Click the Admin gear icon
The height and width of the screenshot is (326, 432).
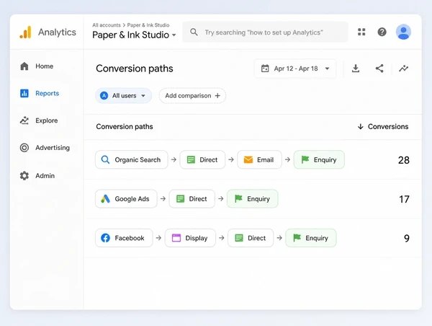pos(24,176)
